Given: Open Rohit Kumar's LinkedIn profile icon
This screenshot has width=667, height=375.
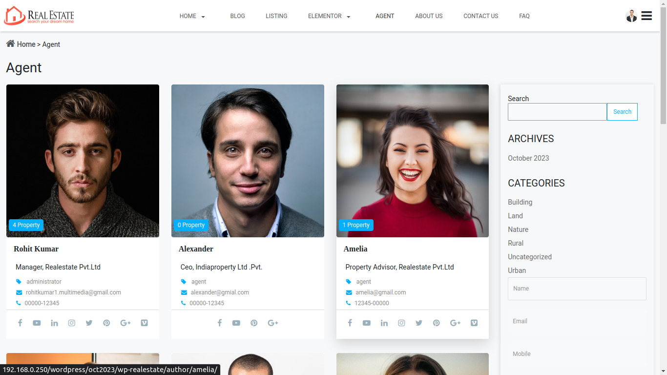Looking at the screenshot, I should pos(54,323).
